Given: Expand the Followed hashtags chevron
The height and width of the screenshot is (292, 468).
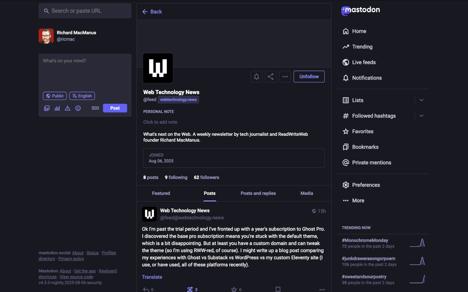Looking at the screenshot, I should (422, 116).
